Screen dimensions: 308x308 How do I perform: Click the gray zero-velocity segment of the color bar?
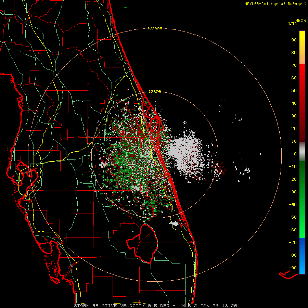[302, 152]
